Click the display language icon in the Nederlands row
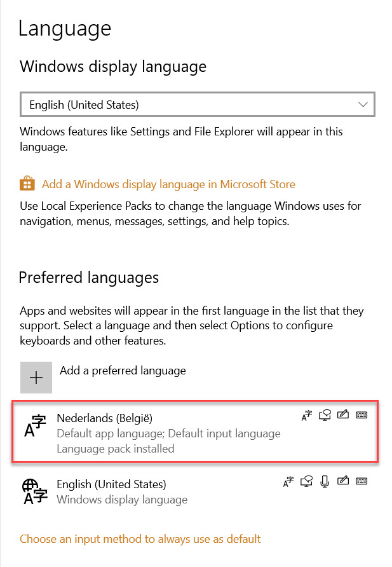 click(x=306, y=416)
